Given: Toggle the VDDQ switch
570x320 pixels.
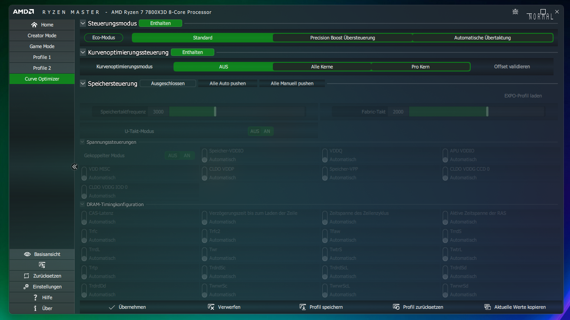Looking at the screenshot, I should pyautogui.click(x=325, y=155).
